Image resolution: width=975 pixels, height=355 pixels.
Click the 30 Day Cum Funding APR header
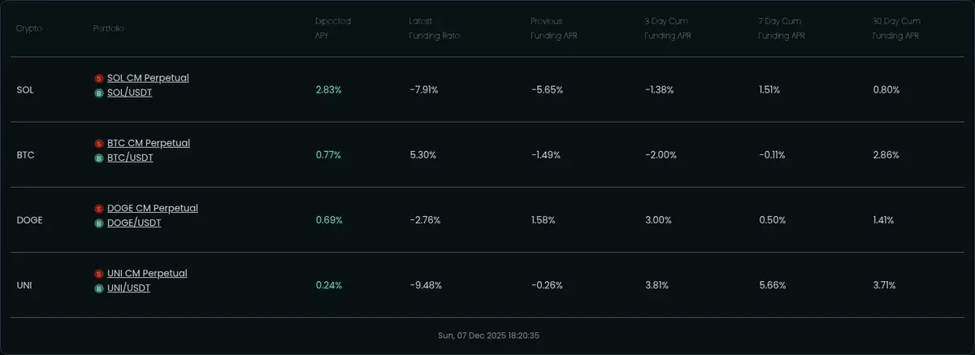(x=896, y=28)
